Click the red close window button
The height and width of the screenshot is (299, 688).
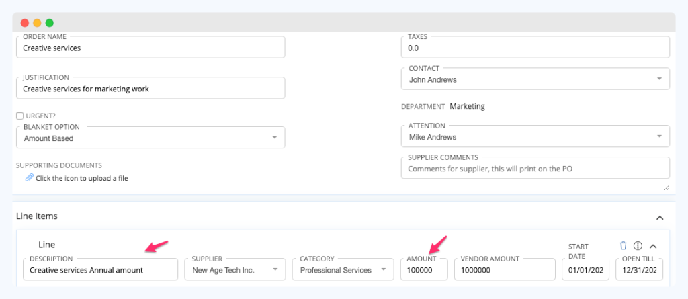pos(25,23)
